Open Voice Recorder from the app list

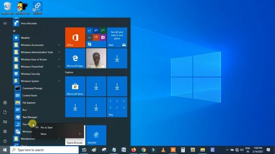[37, 24]
